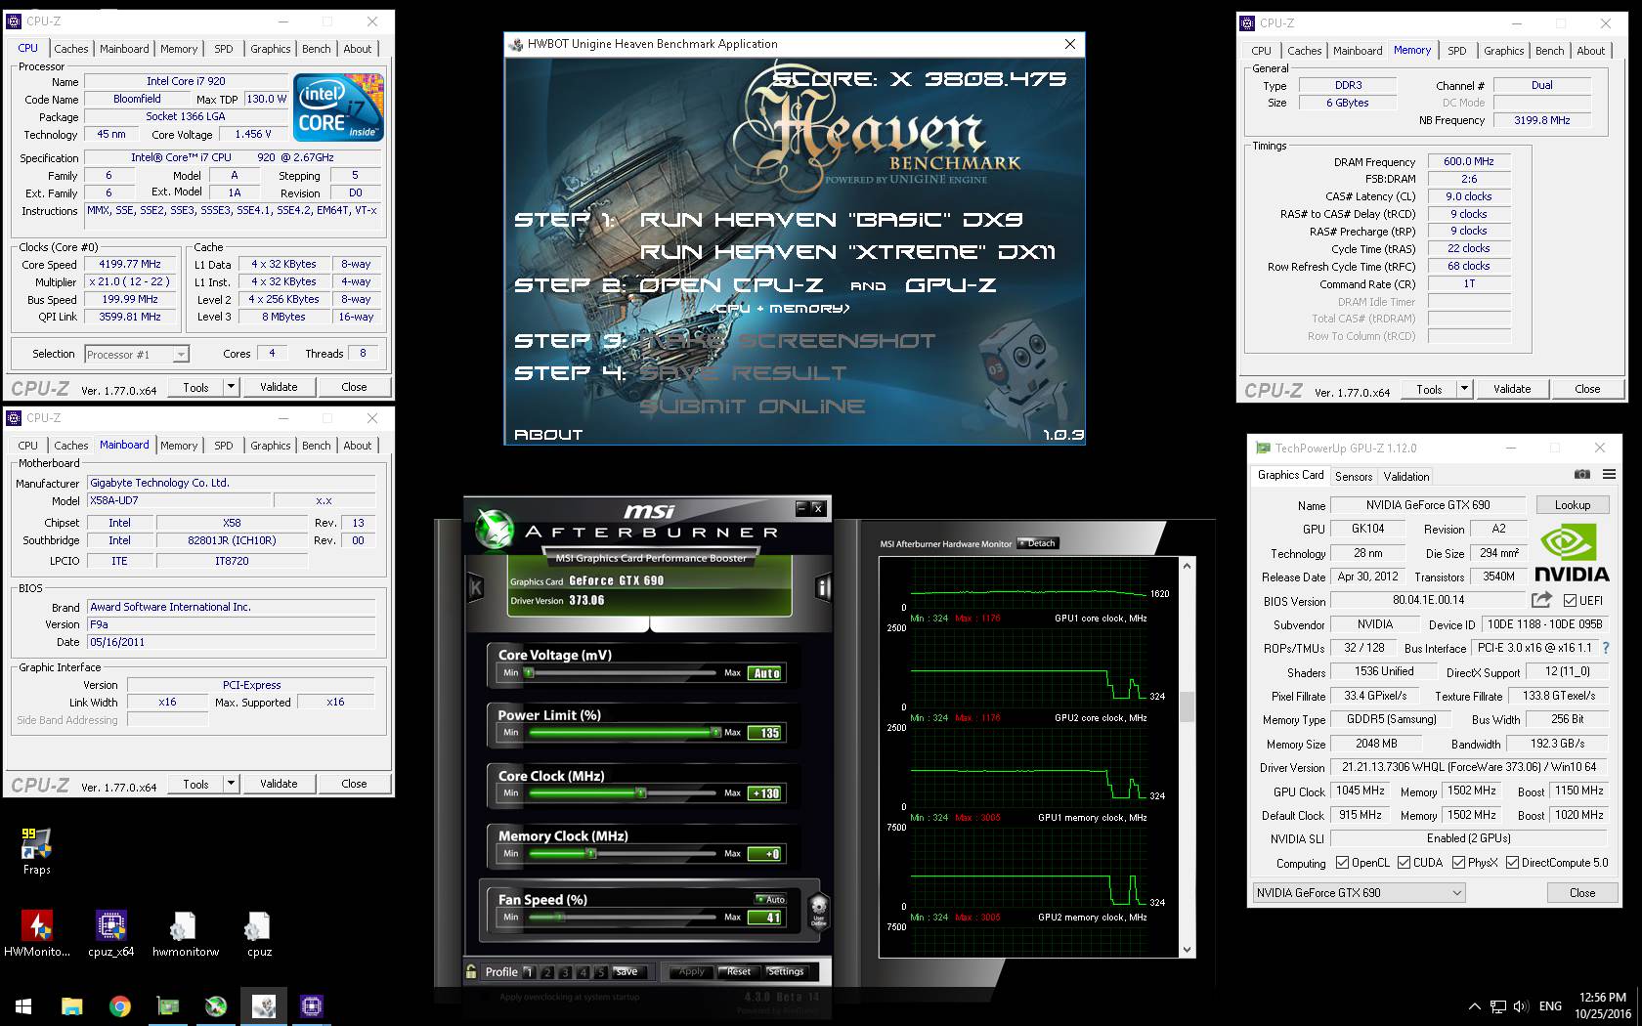1642x1026 pixels.
Task: Open HWMonitor desktop shortcut
Action: (x=37, y=933)
